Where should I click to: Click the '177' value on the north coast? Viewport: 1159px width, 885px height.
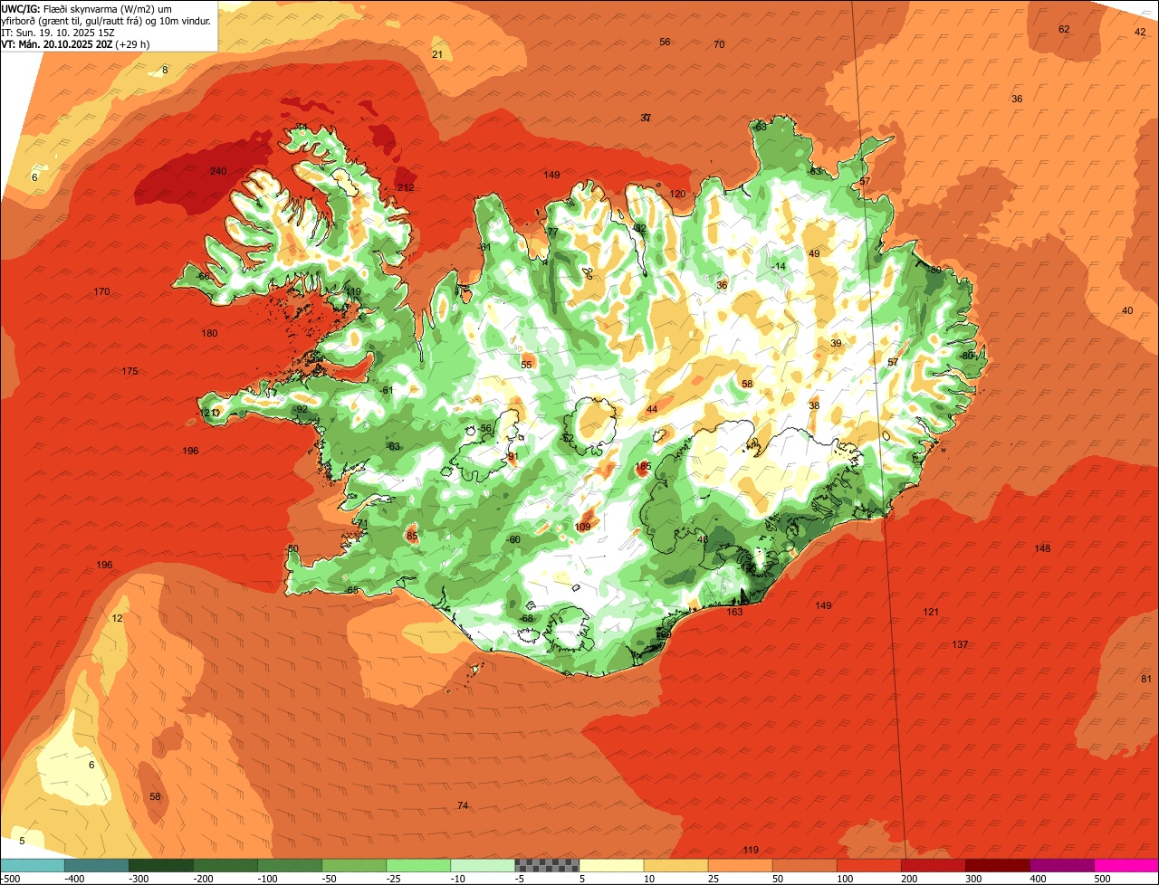tap(551, 232)
